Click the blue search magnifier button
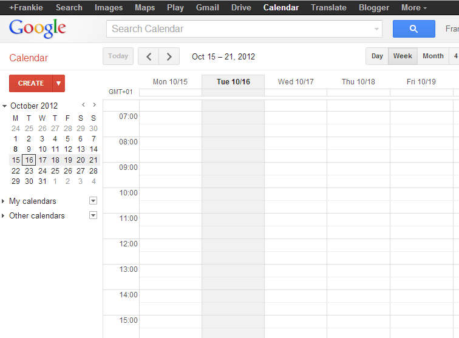The image size is (459, 338). (x=413, y=29)
